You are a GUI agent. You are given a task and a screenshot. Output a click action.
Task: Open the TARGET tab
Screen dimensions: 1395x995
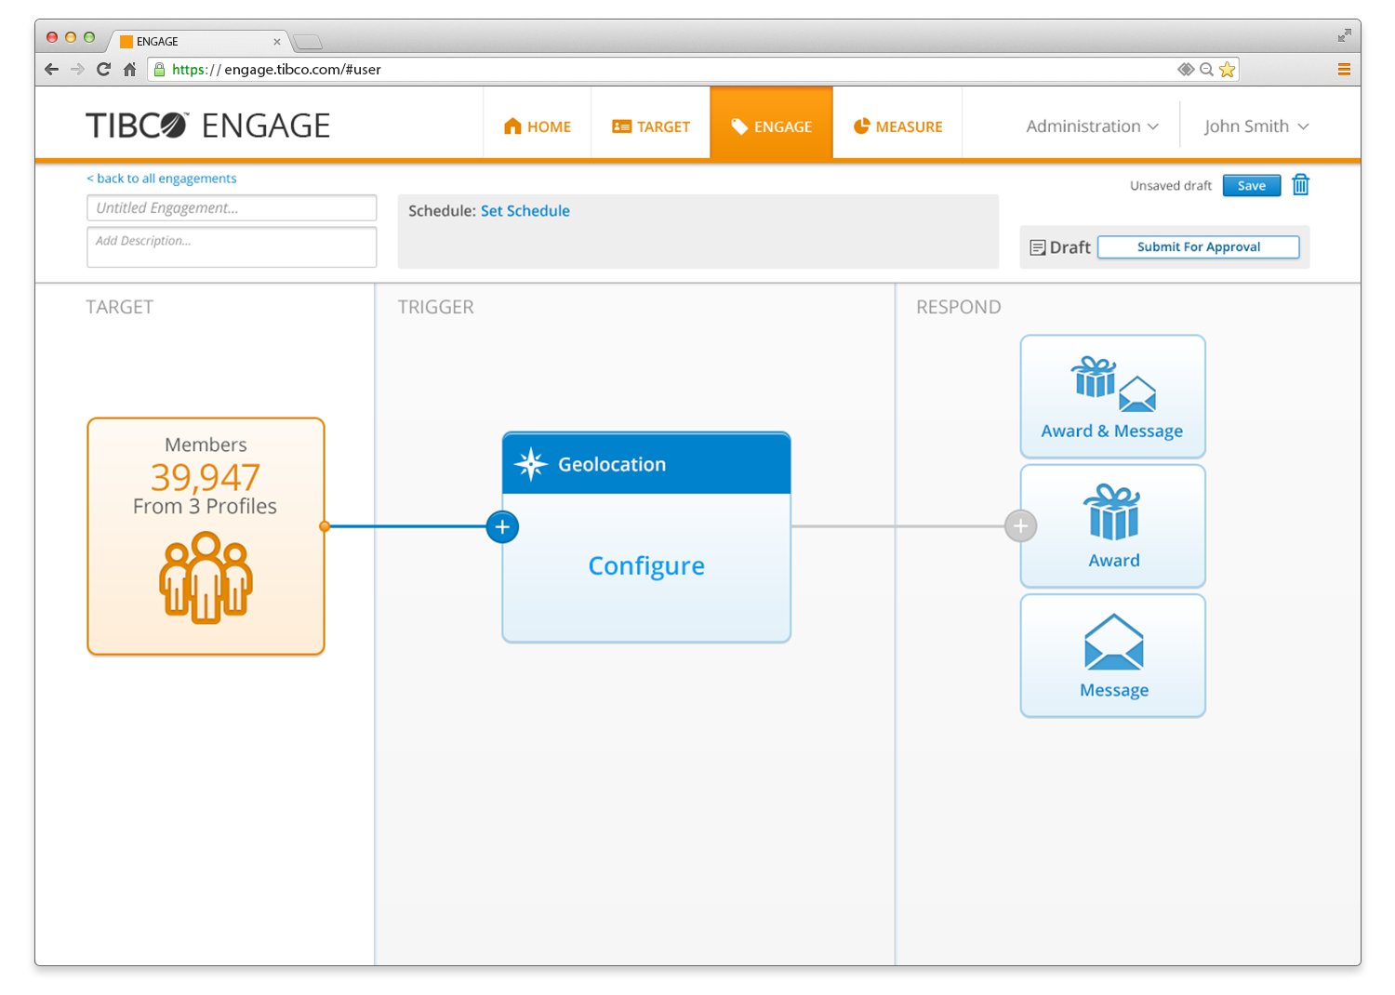pos(651,126)
